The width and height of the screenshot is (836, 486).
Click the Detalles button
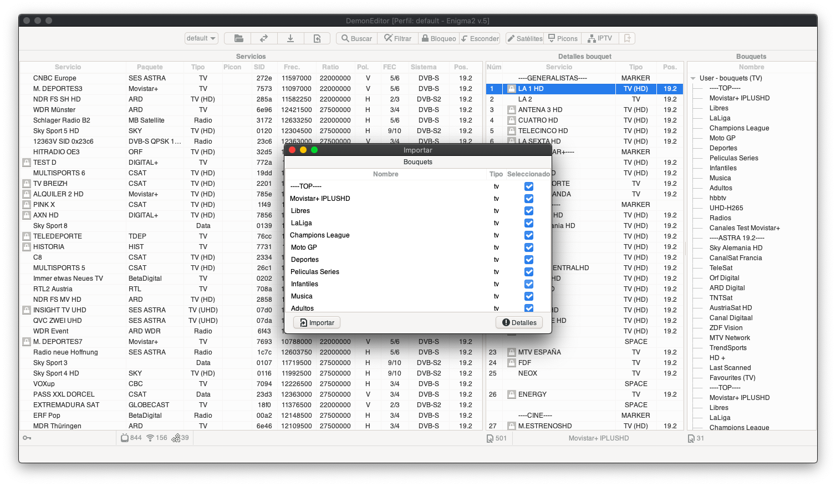pos(519,322)
